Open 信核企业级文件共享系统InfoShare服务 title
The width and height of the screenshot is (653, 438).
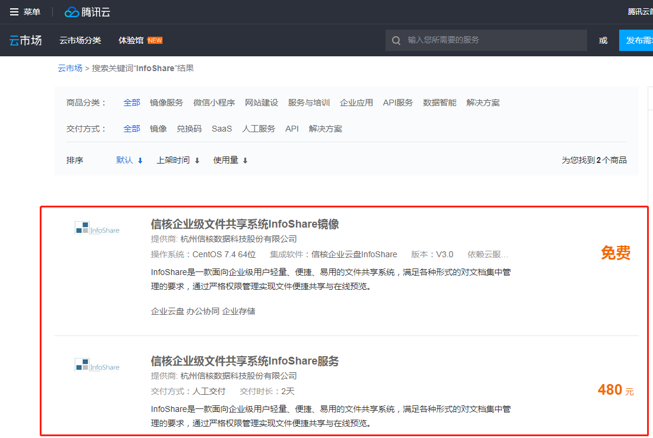tap(245, 361)
